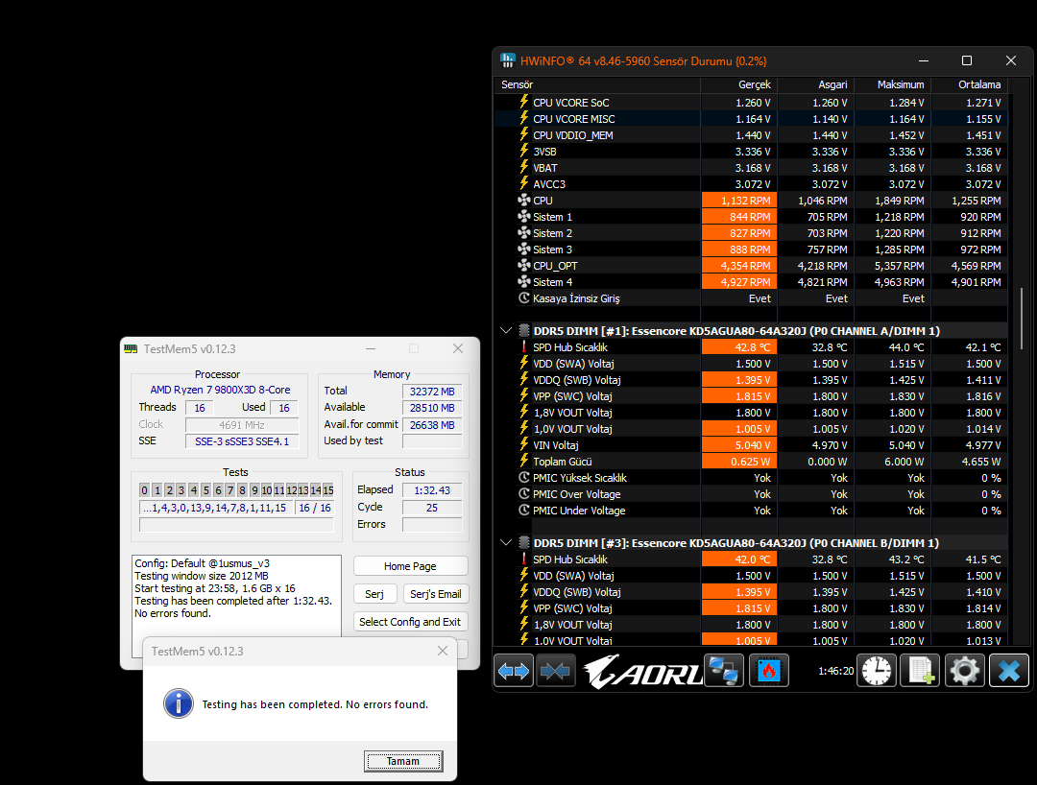Click the thermometer icon for DIMM #1 SPD Hub Sıcaklık

click(524, 346)
